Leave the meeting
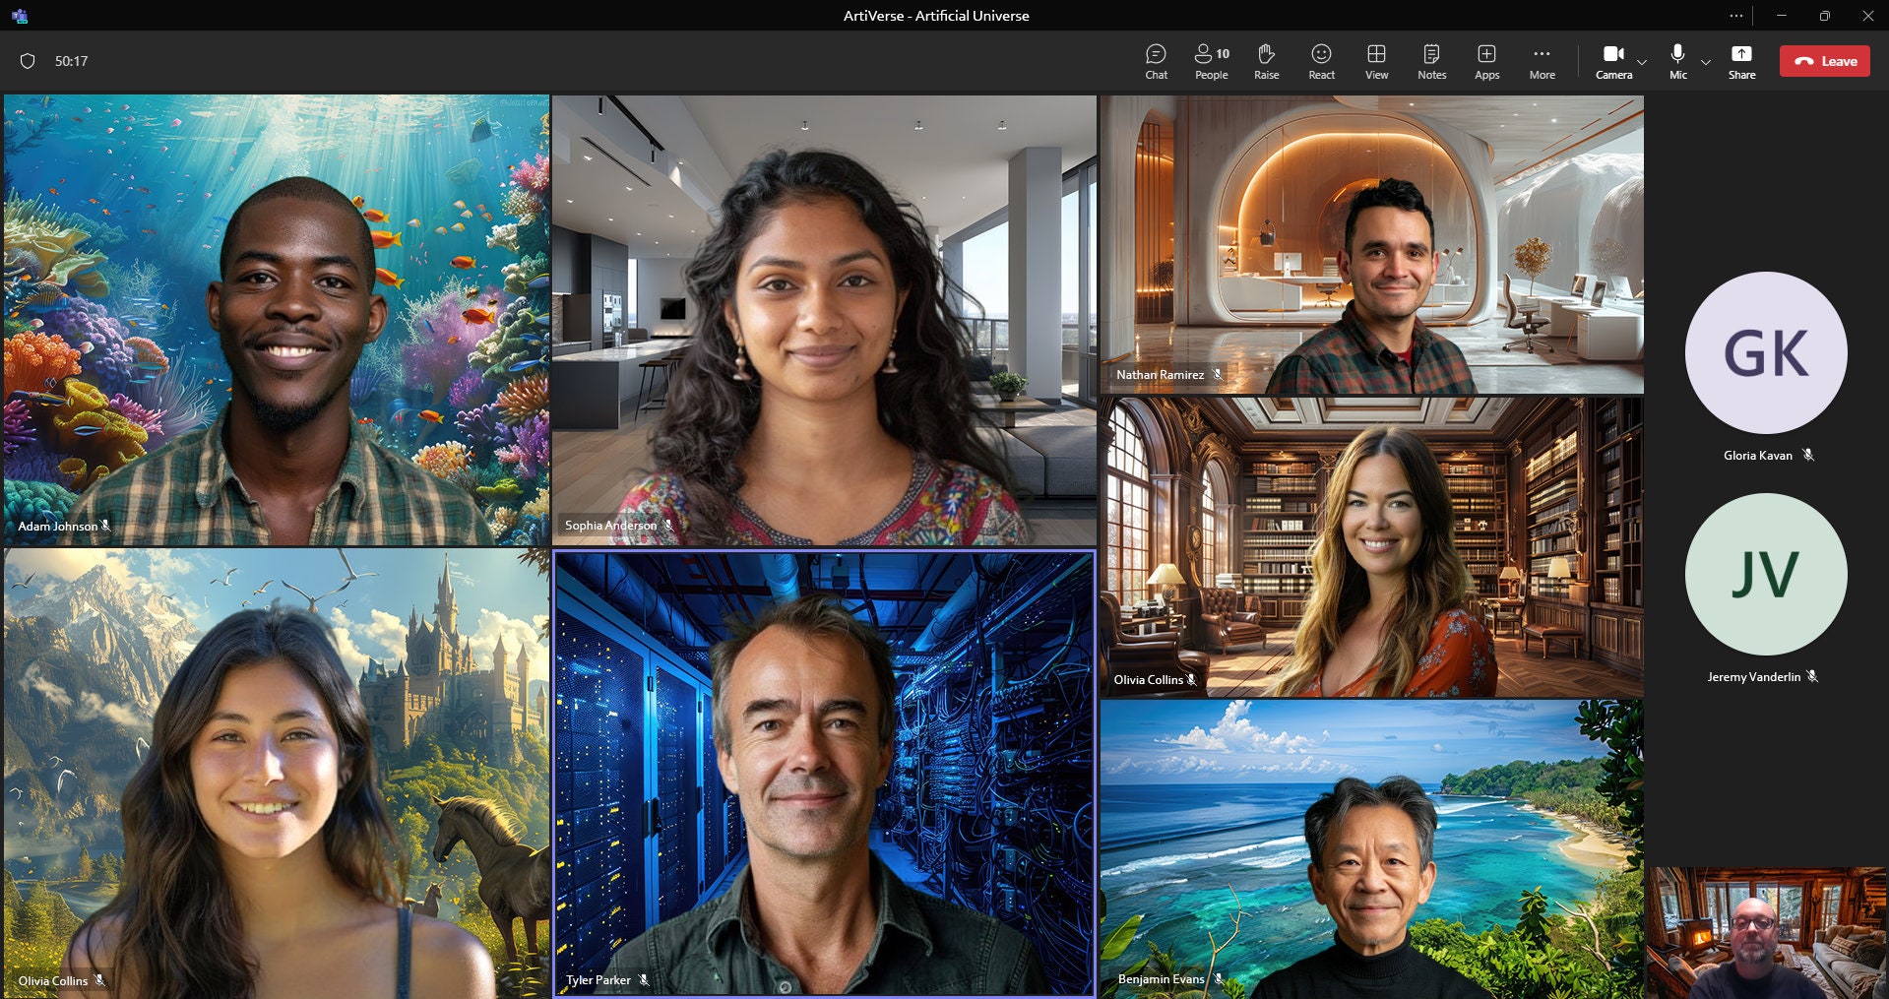1889x999 pixels. (1824, 61)
